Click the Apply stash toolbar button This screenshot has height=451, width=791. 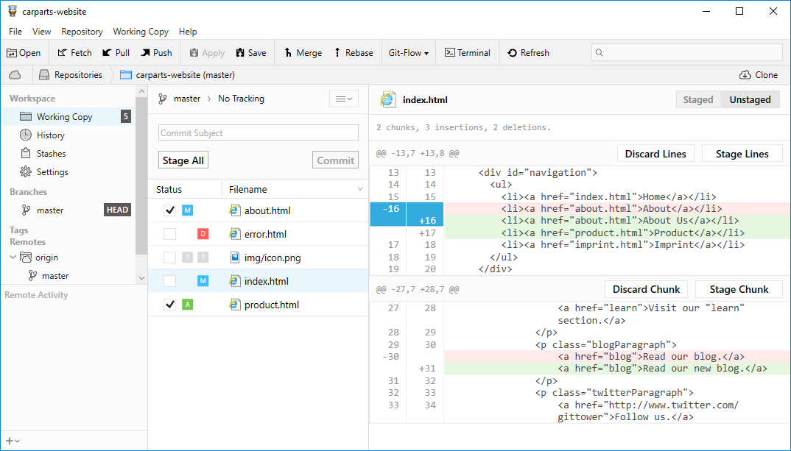point(207,53)
